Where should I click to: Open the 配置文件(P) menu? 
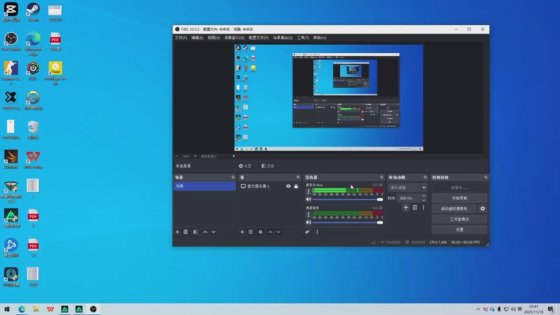click(258, 38)
